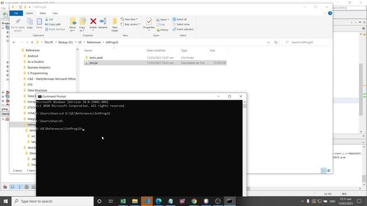Viewport: 367px width, 206px height.
Task: Click Paste shortcut in the ribbon
Action: click(x=55, y=29)
